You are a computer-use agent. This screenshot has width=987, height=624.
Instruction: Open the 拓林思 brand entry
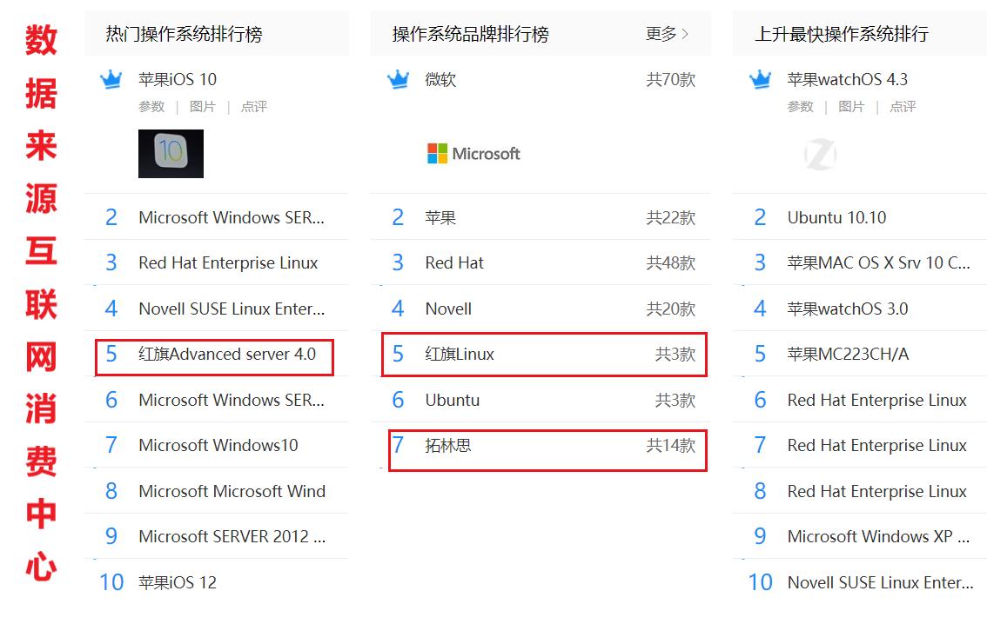(448, 446)
